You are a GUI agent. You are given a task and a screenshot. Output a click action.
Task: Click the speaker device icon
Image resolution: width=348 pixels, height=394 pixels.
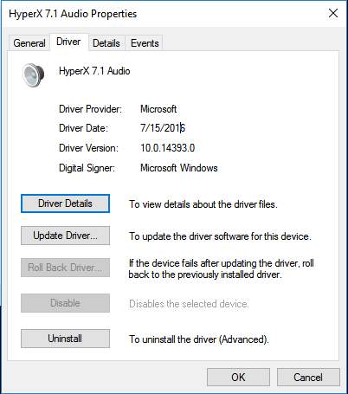coord(34,75)
